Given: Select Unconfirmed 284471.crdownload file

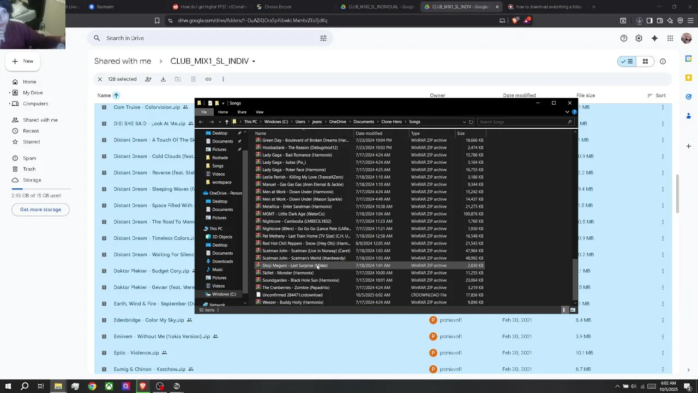Looking at the screenshot, I should (369, 295).
